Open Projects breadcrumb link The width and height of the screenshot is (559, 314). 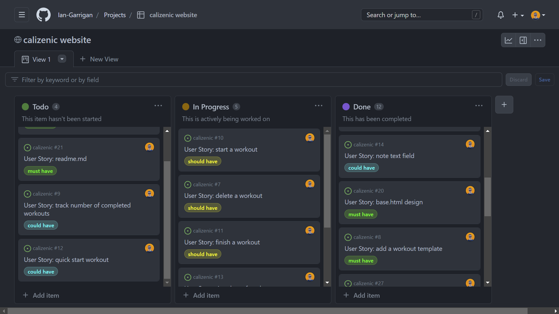115,15
